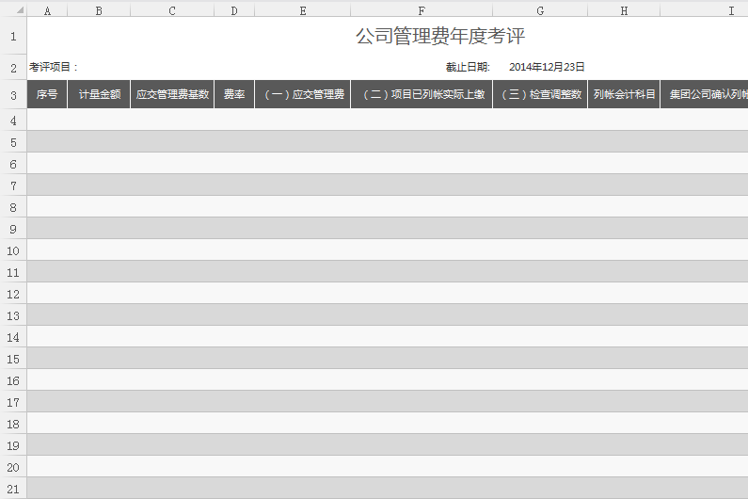This screenshot has height=499, width=748.
Task: Select row 10 header
Action: (x=13, y=250)
